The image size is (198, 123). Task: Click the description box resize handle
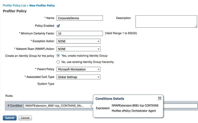pyautogui.click(x=196, y=26)
